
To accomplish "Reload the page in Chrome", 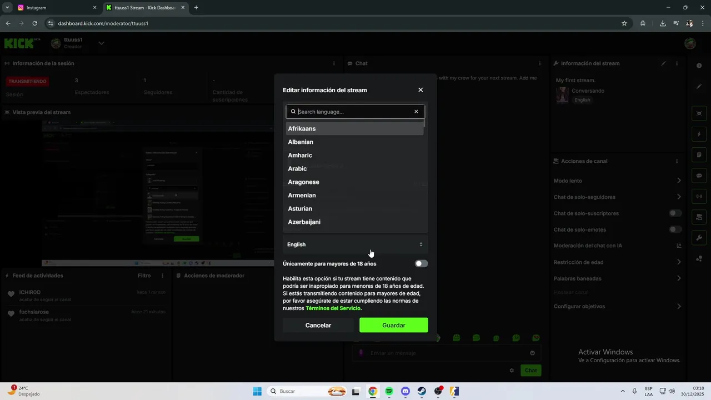I will 34,23.
